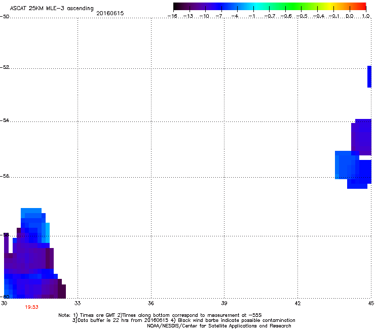Viewport: 375px width, 329px height.
Task: Click the "Note: 1) Times are GMT" line
Action: (160, 315)
